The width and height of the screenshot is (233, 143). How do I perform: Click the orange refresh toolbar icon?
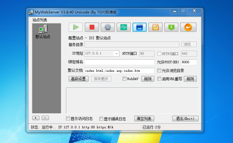[156, 27]
